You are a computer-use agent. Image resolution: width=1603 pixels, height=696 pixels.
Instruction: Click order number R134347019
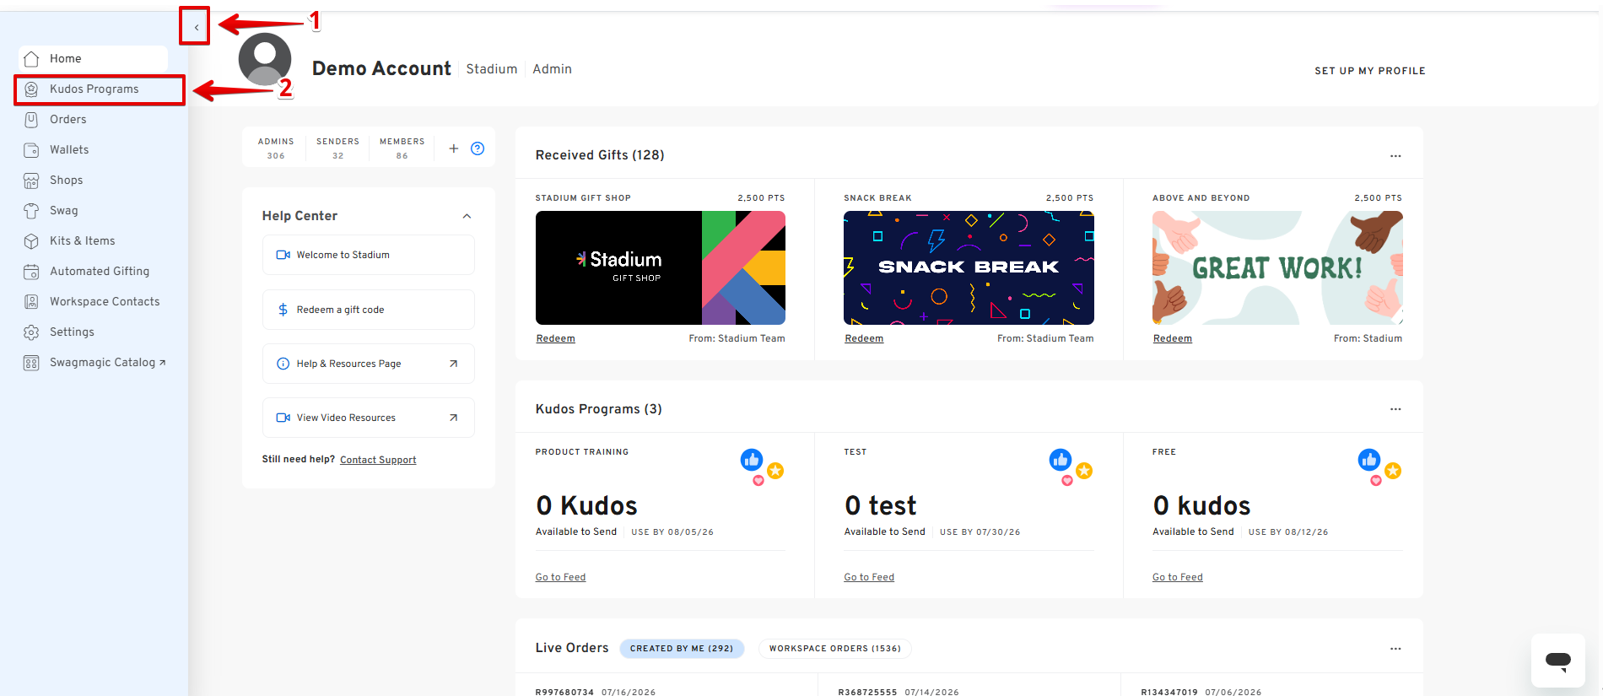click(1169, 692)
